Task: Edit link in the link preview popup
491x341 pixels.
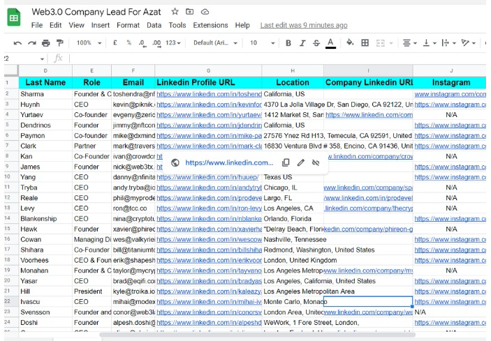Action: [x=300, y=162]
